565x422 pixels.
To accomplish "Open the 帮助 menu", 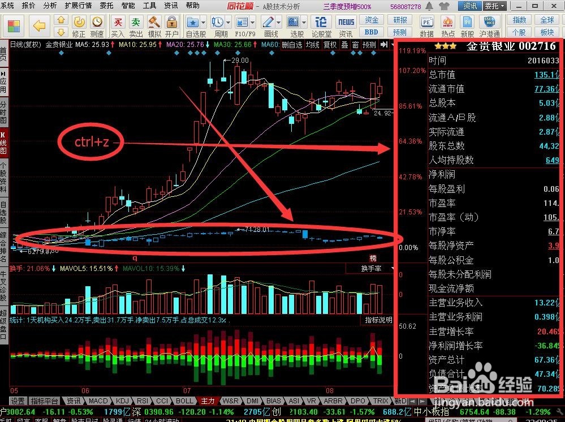I will [193, 6].
